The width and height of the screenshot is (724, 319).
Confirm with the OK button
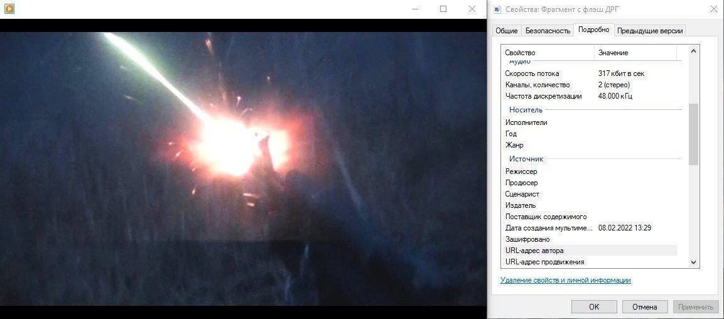point(594,307)
